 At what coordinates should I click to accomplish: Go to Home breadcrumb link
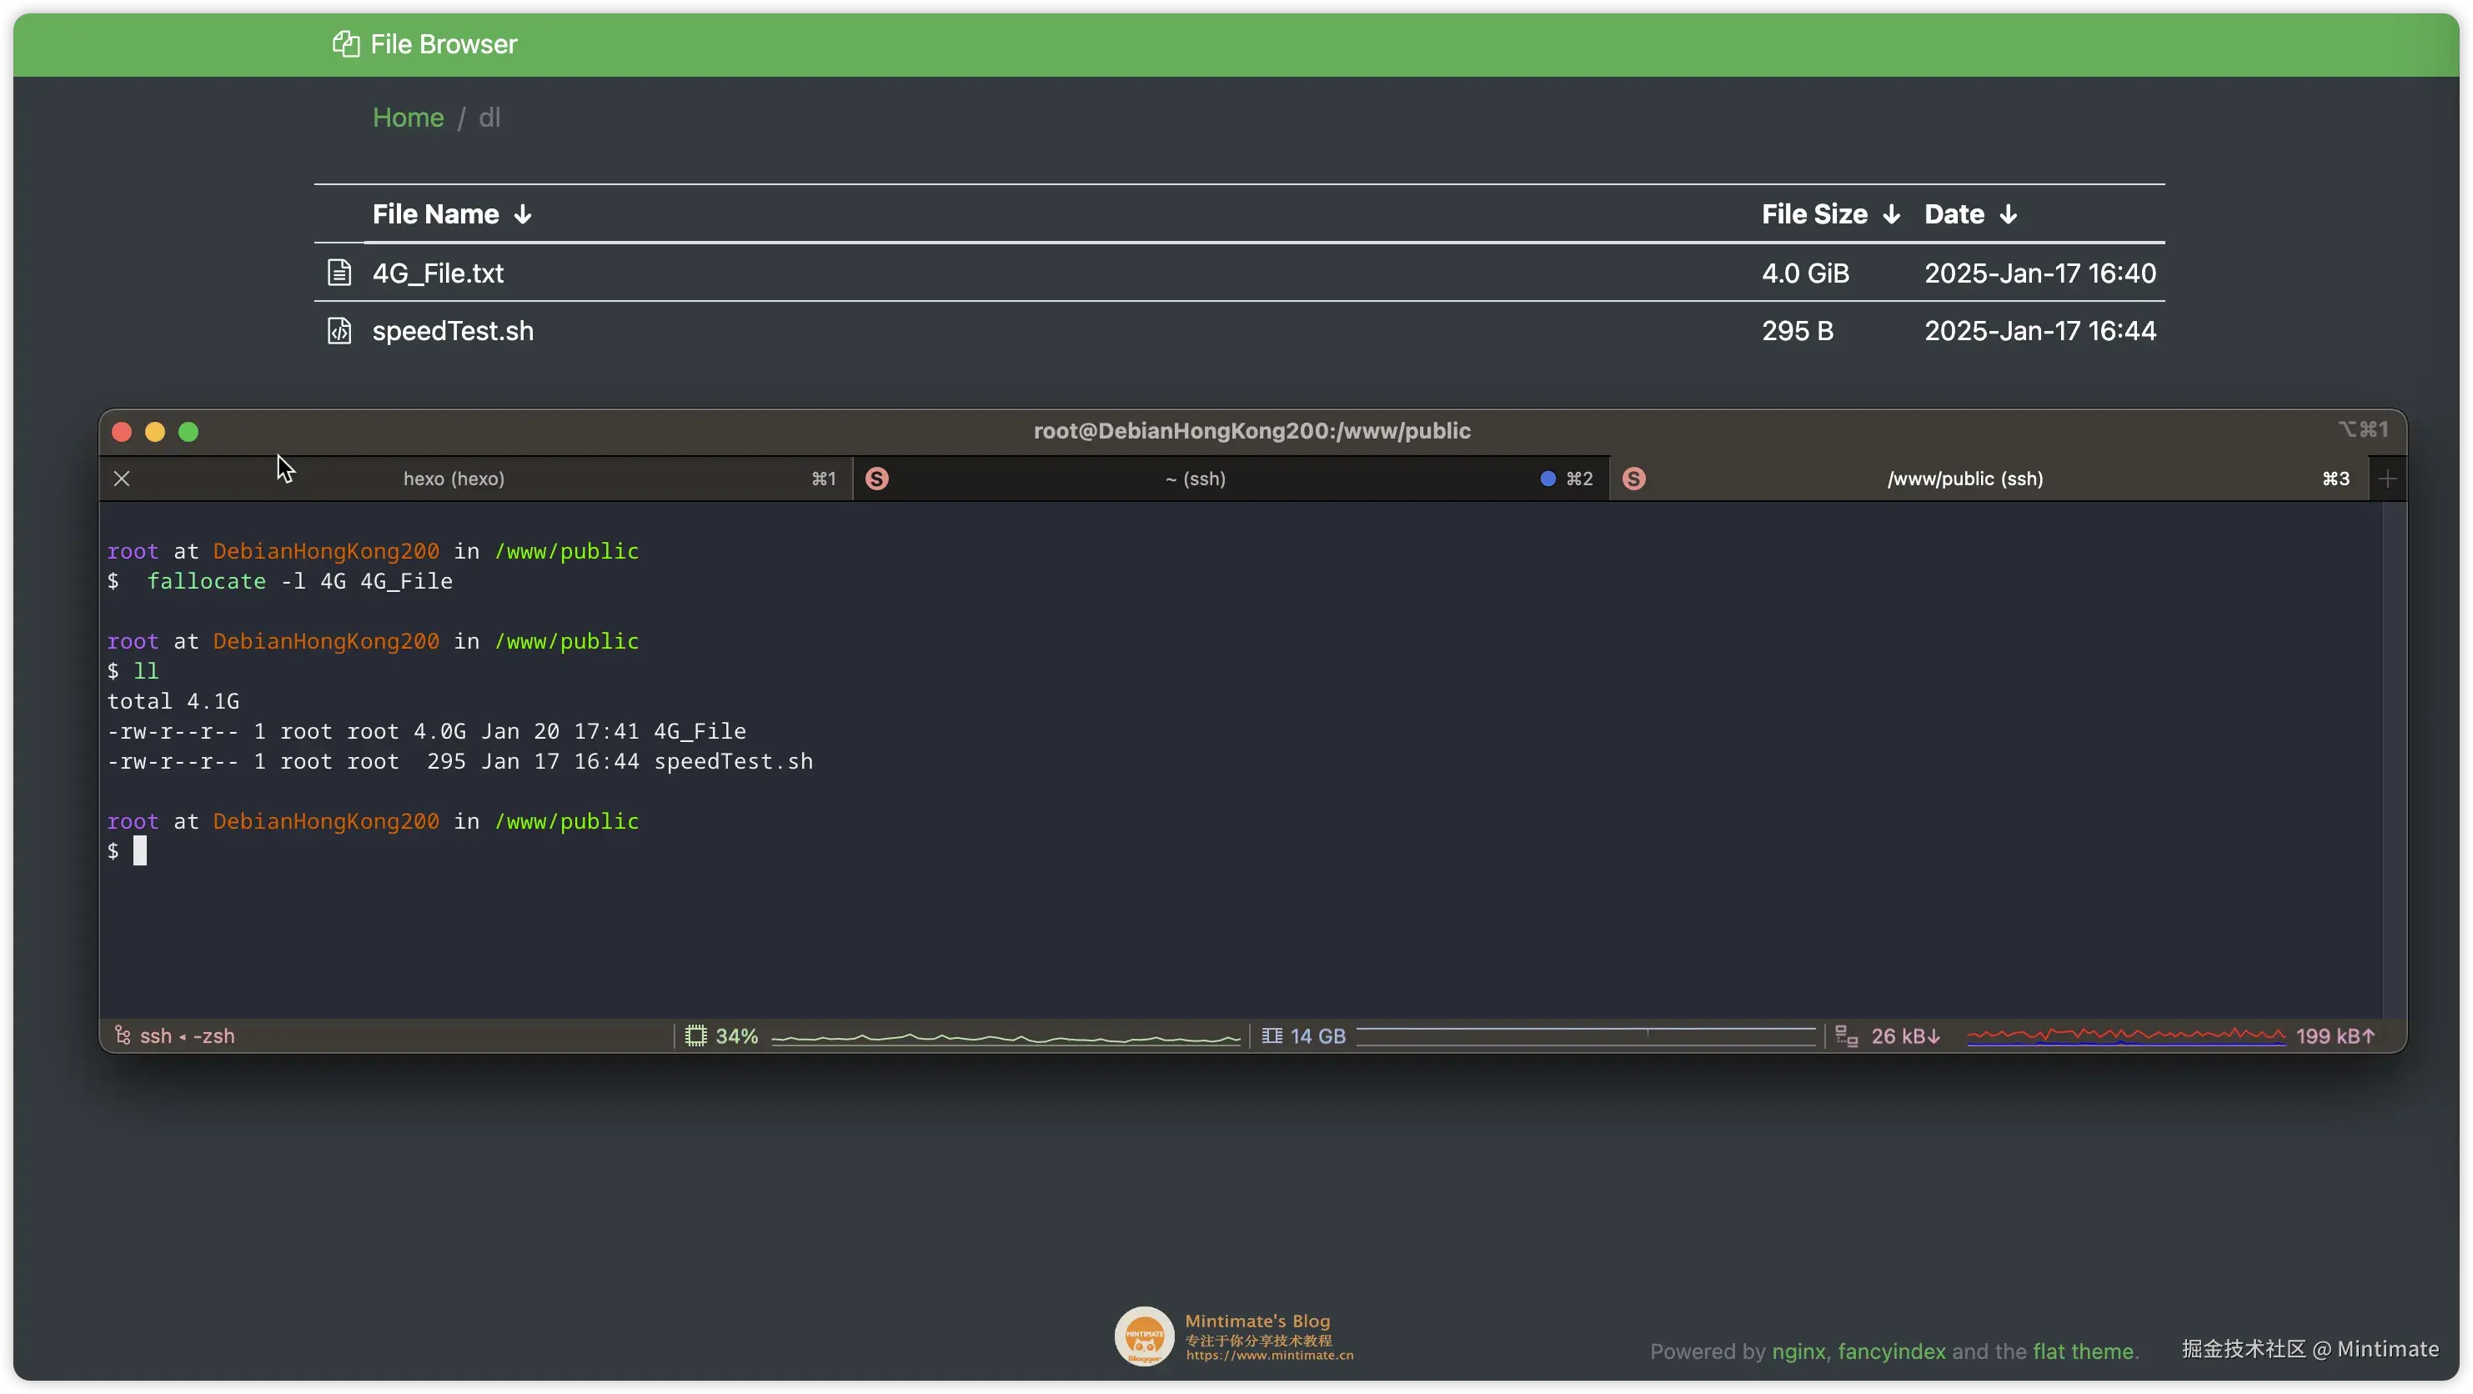coord(408,117)
